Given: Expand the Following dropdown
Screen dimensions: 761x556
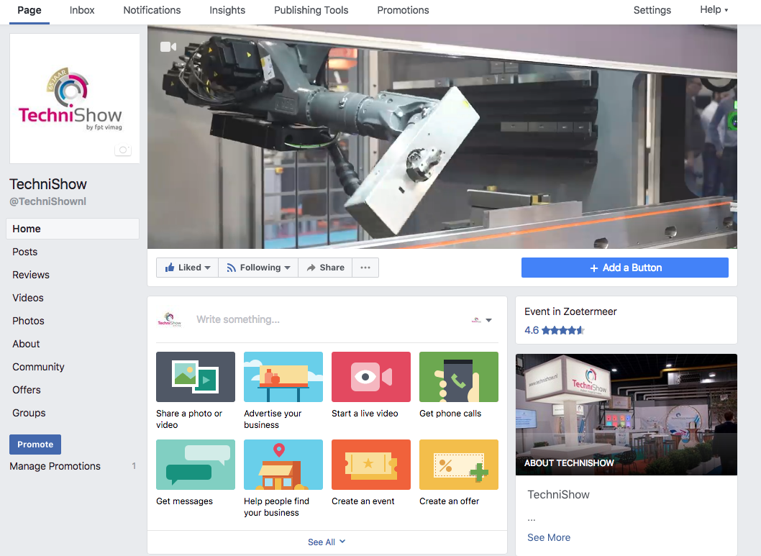Looking at the screenshot, I should click(x=258, y=268).
